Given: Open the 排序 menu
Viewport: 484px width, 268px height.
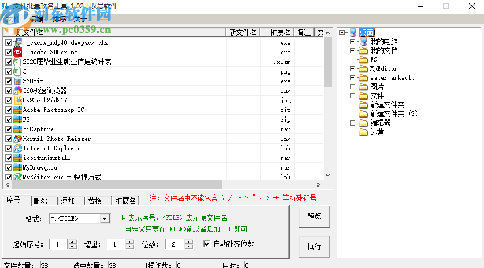Looking at the screenshot, I should point(60,19).
